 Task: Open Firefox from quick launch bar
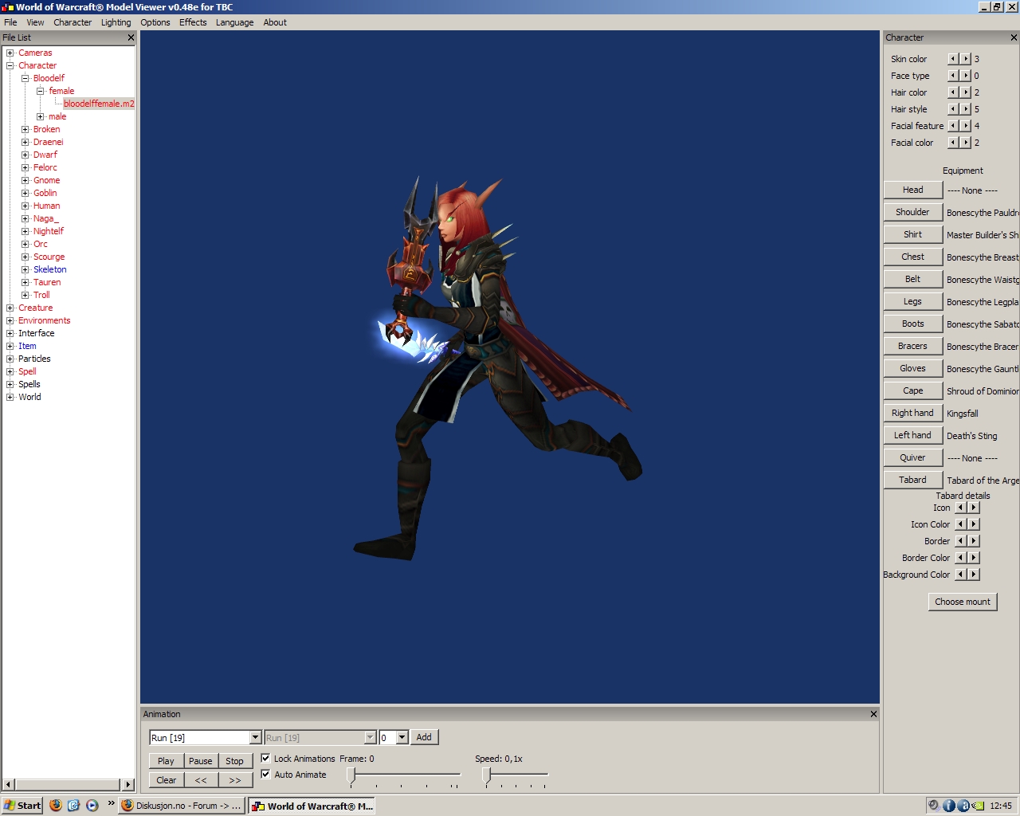point(56,806)
